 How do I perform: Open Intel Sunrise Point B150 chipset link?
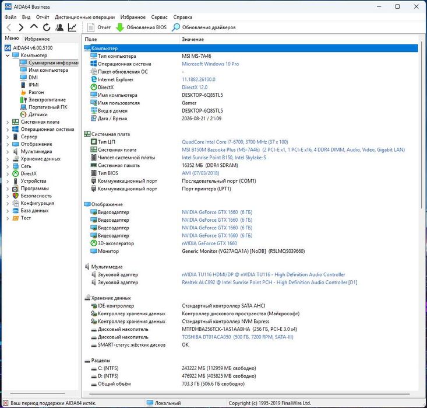point(224,158)
